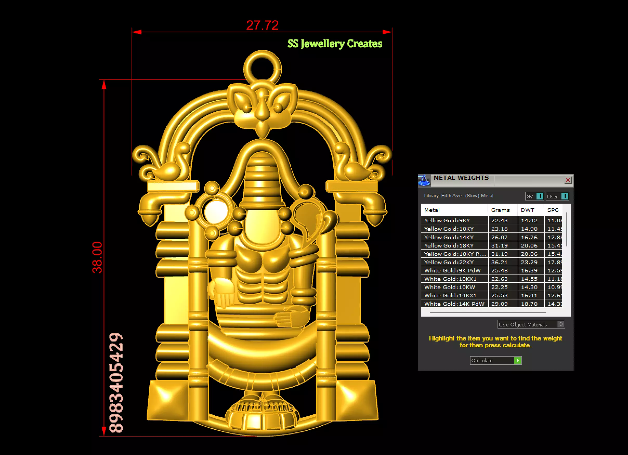Click grams value 25.48
This screenshot has height=455, width=628.
pos(500,270)
